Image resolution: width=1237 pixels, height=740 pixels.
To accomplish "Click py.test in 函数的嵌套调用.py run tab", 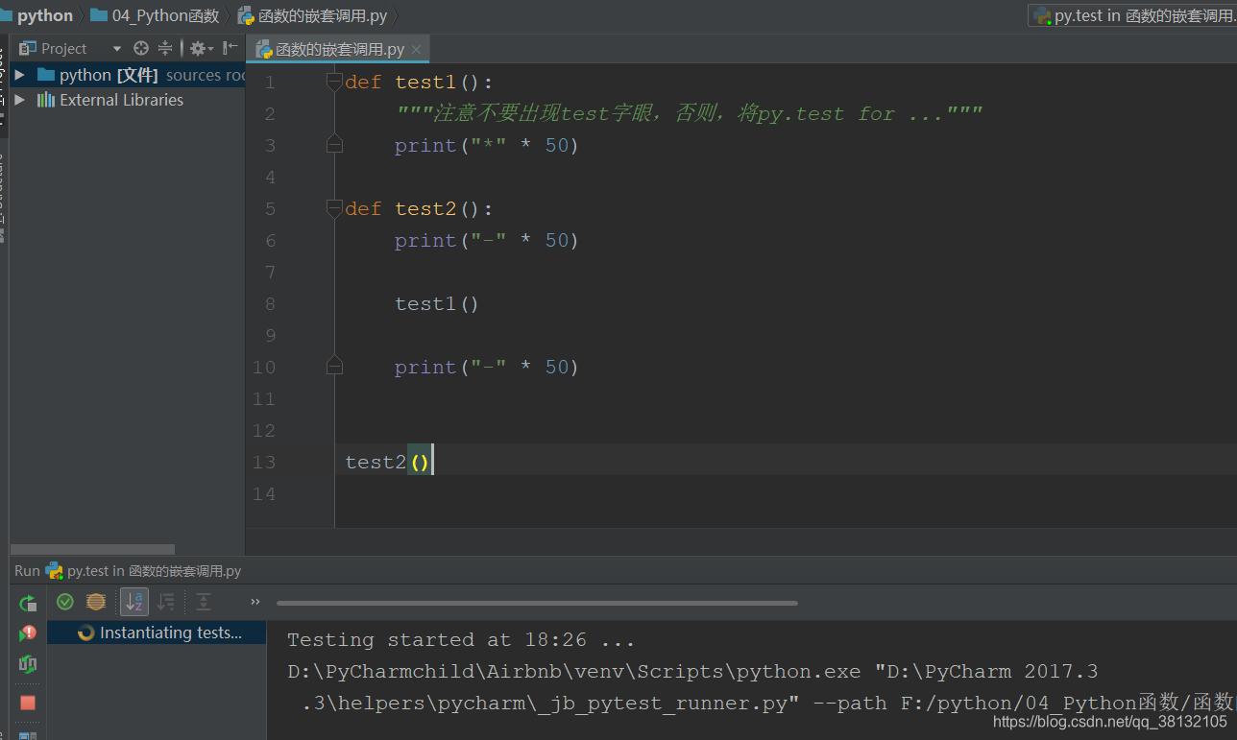I will click(x=143, y=571).
